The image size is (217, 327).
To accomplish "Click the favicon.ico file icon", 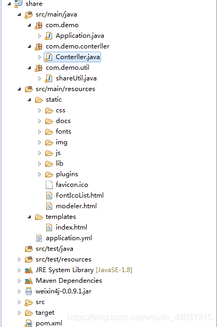I will point(49,185).
